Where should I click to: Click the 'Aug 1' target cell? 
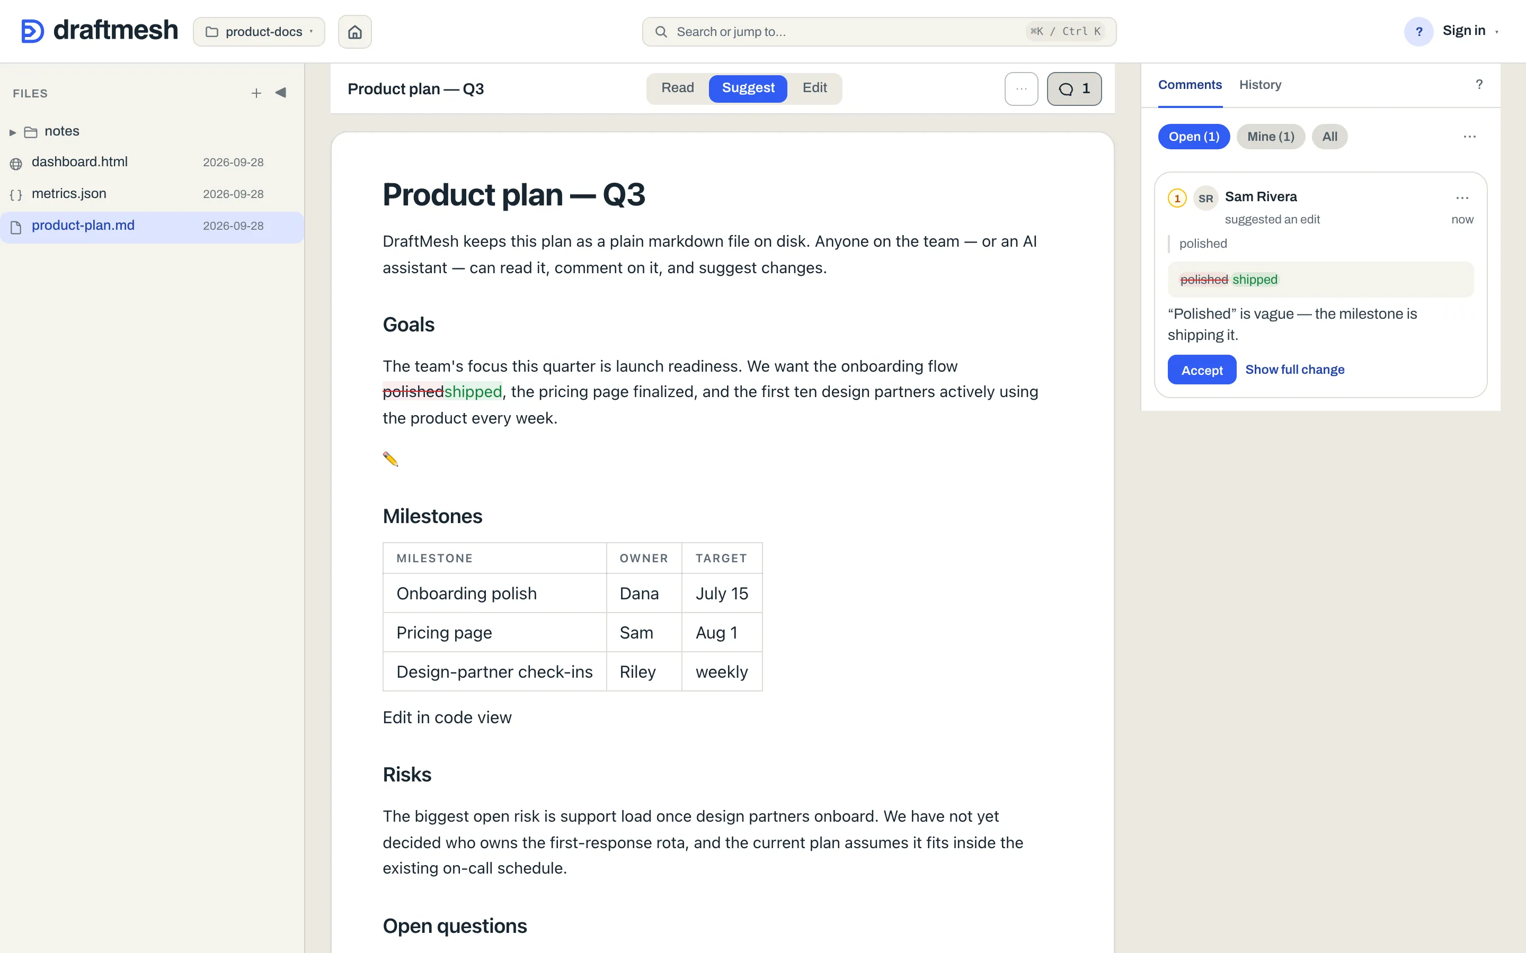[x=722, y=633]
